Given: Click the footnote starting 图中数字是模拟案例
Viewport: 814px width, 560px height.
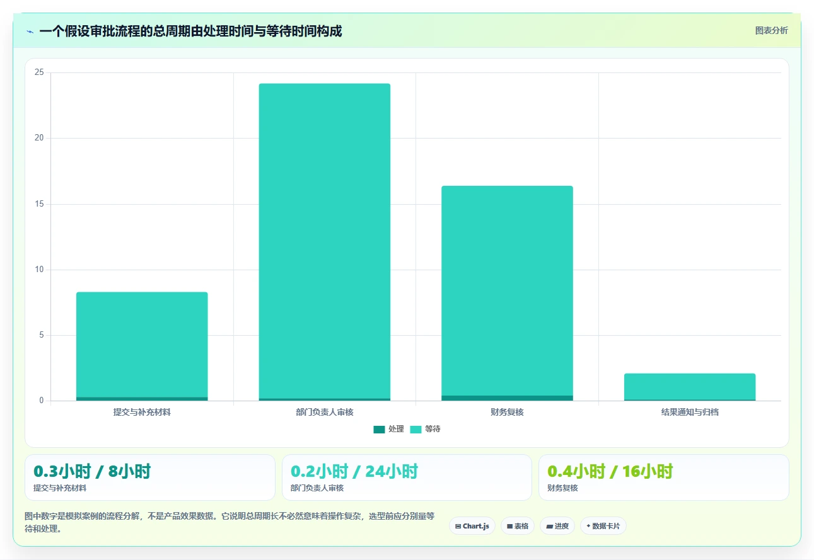Looking at the screenshot, I should pyautogui.click(x=230, y=522).
